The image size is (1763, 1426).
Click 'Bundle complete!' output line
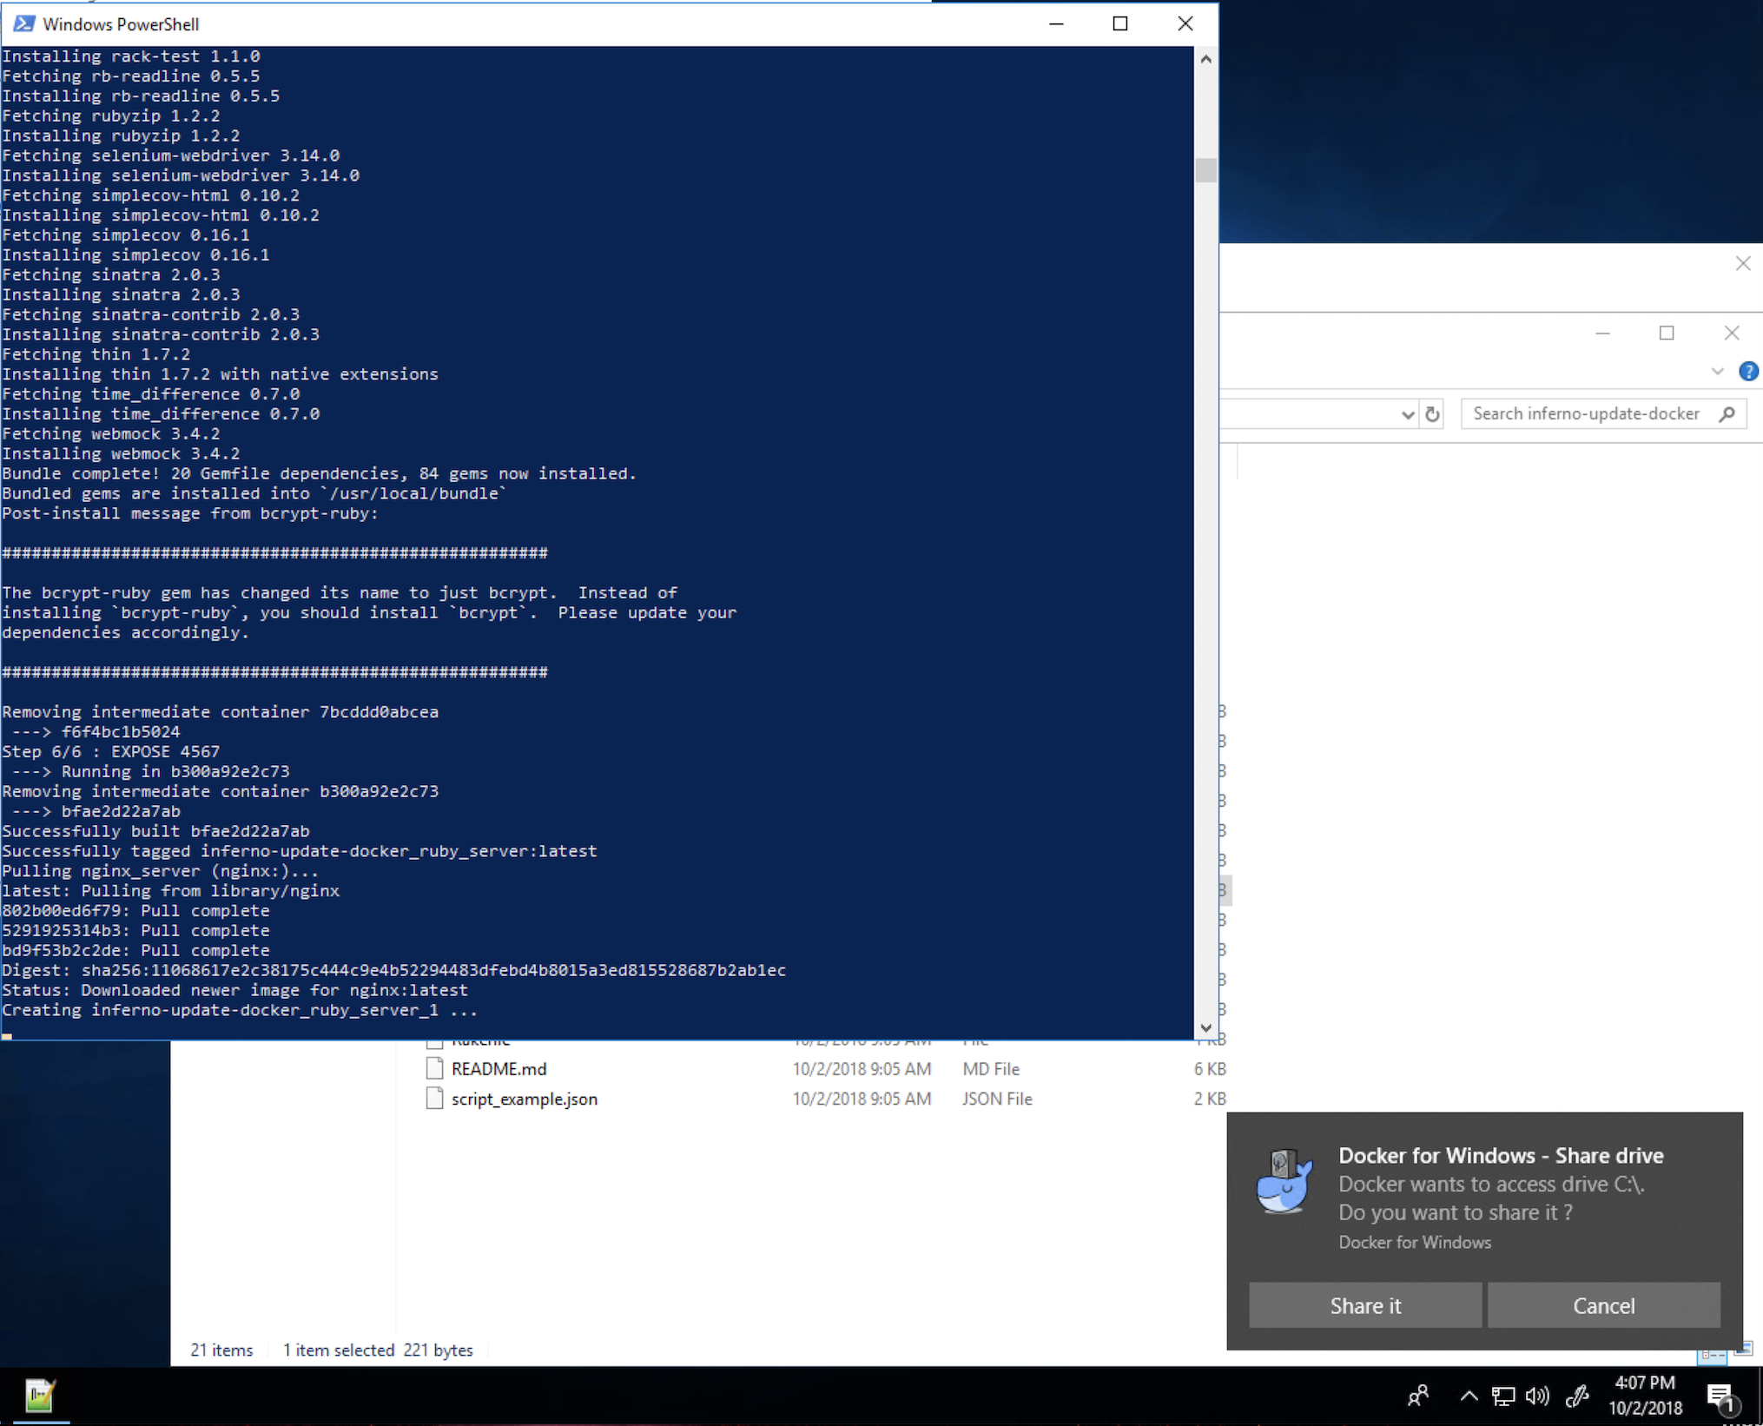click(x=319, y=473)
